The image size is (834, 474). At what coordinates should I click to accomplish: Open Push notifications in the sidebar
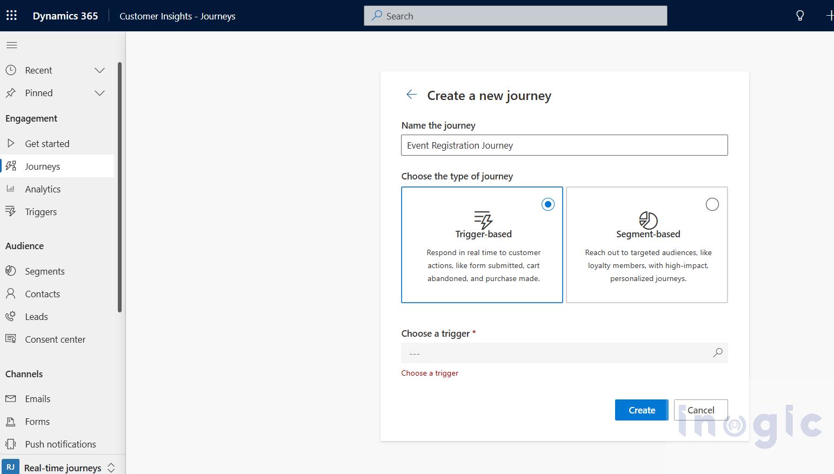click(x=57, y=444)
